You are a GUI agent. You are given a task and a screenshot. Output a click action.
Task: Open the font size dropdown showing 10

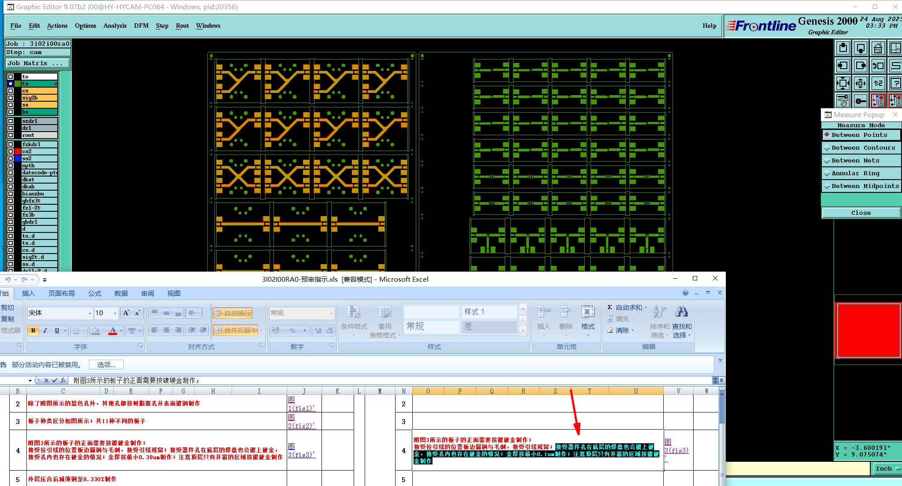[115, 313]
